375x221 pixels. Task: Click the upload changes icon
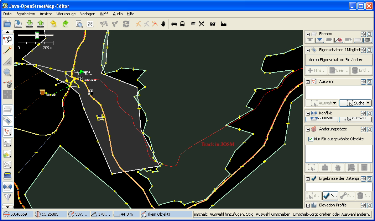tap(41, 24)
